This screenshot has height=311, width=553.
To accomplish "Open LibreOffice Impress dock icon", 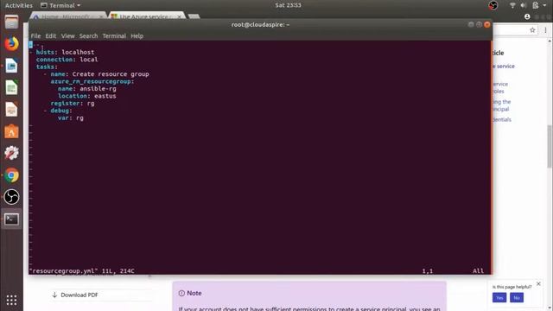I will pos(11,110).
